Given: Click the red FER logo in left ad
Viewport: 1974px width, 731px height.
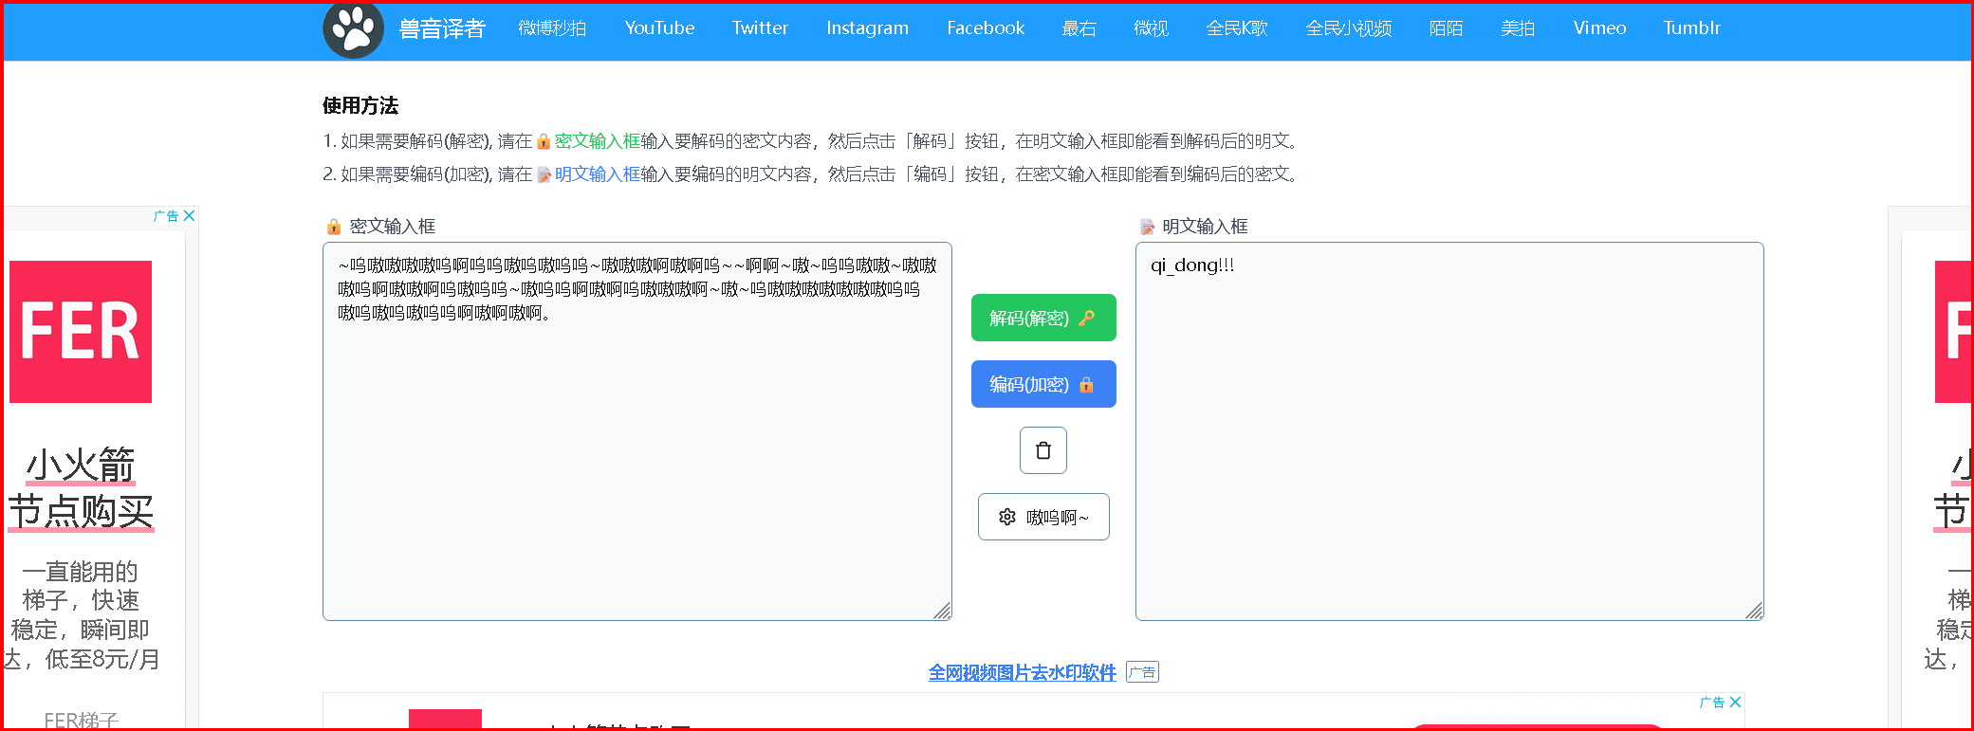Looking at the screenshot, I should click(x=81, y=332).
